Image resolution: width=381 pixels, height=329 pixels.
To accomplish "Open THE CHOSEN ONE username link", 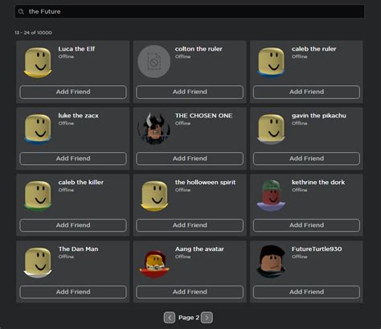I will tap(203, 116).
